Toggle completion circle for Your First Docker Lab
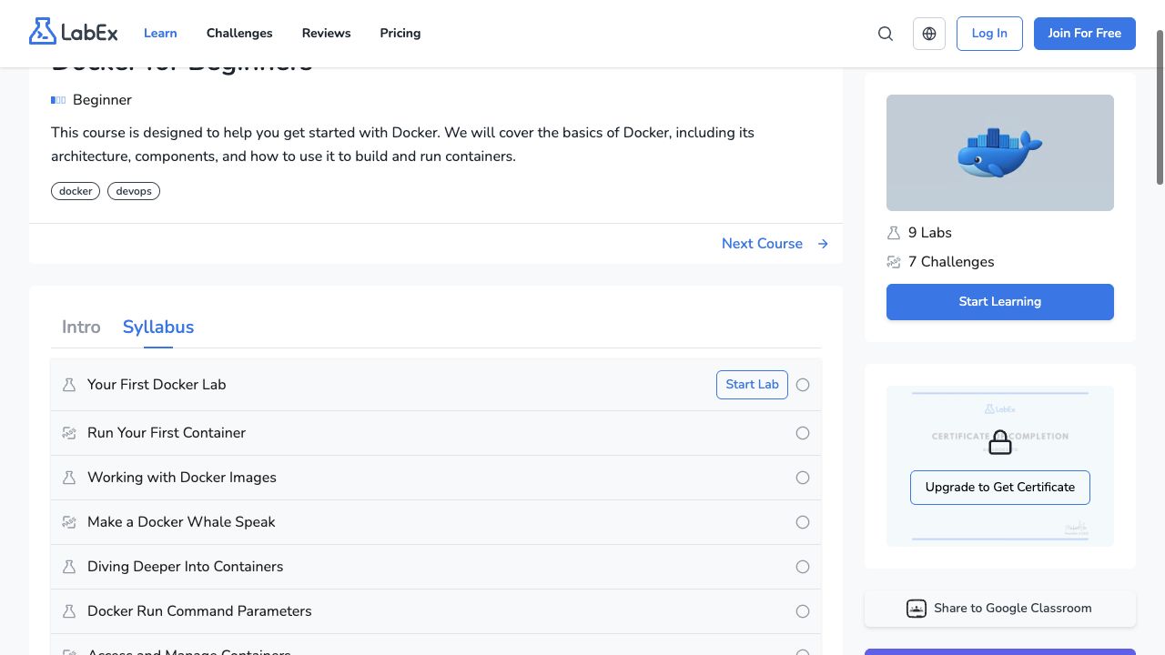This screenshot has height=655, width=1165. tap(803, 385)
